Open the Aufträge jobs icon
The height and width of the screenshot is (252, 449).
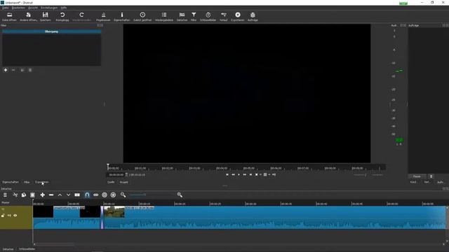pos(253,17)
